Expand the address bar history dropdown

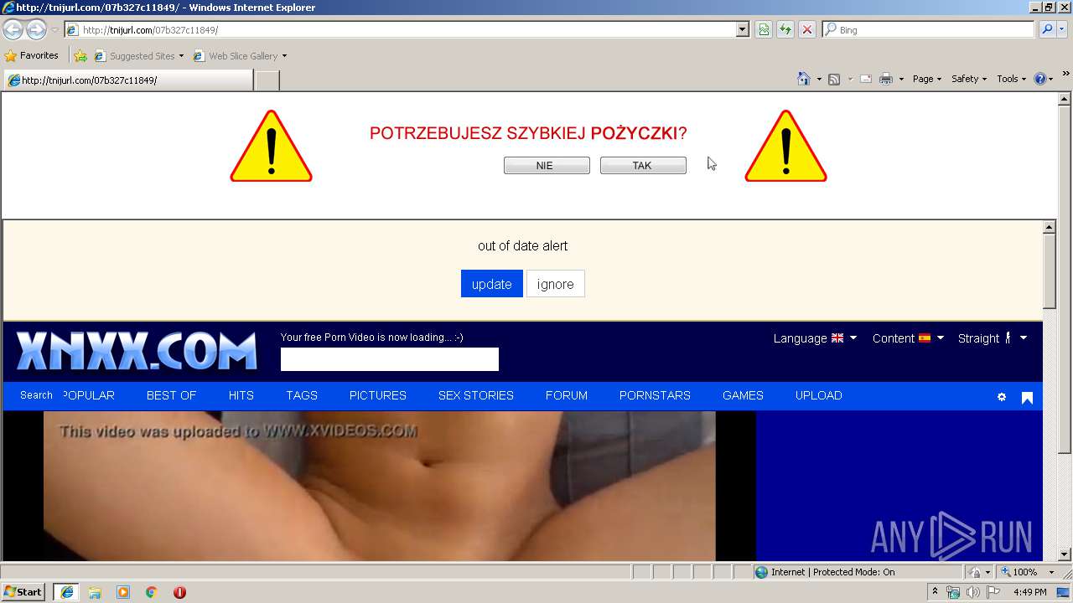(x=742, y=29)
